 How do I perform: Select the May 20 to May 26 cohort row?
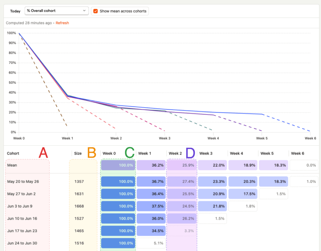coord(23,182)
